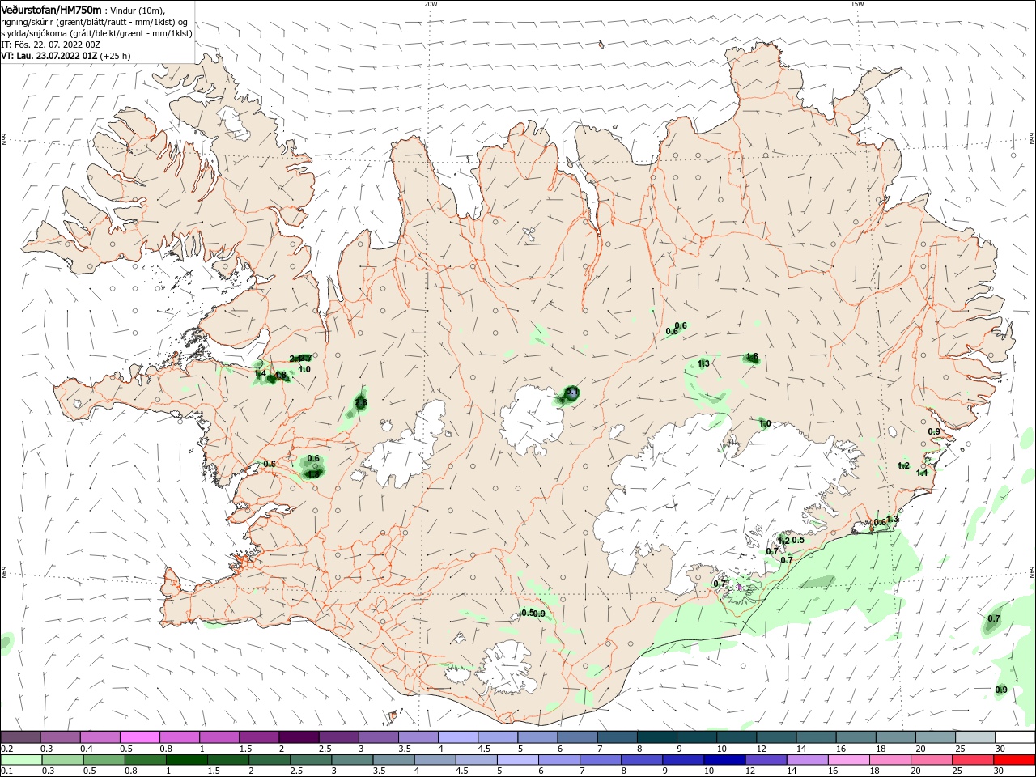1036x777 pixels.
Task: Click the dark green rain cell marked 2.8
Action: pos(360,403)
